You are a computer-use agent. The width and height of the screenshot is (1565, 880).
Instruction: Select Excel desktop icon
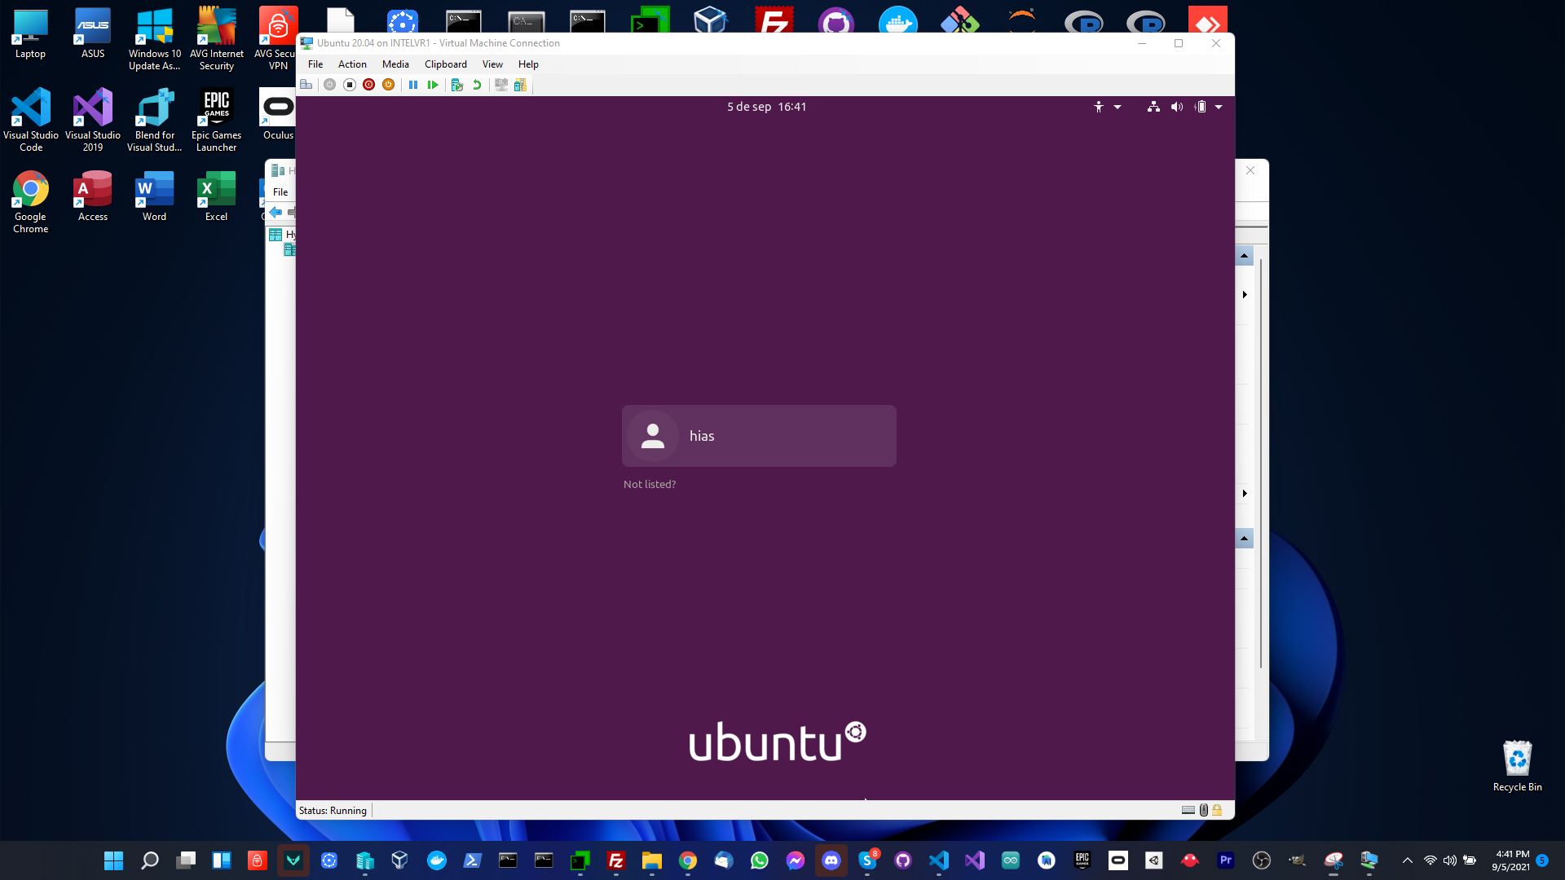pos(217,196)
